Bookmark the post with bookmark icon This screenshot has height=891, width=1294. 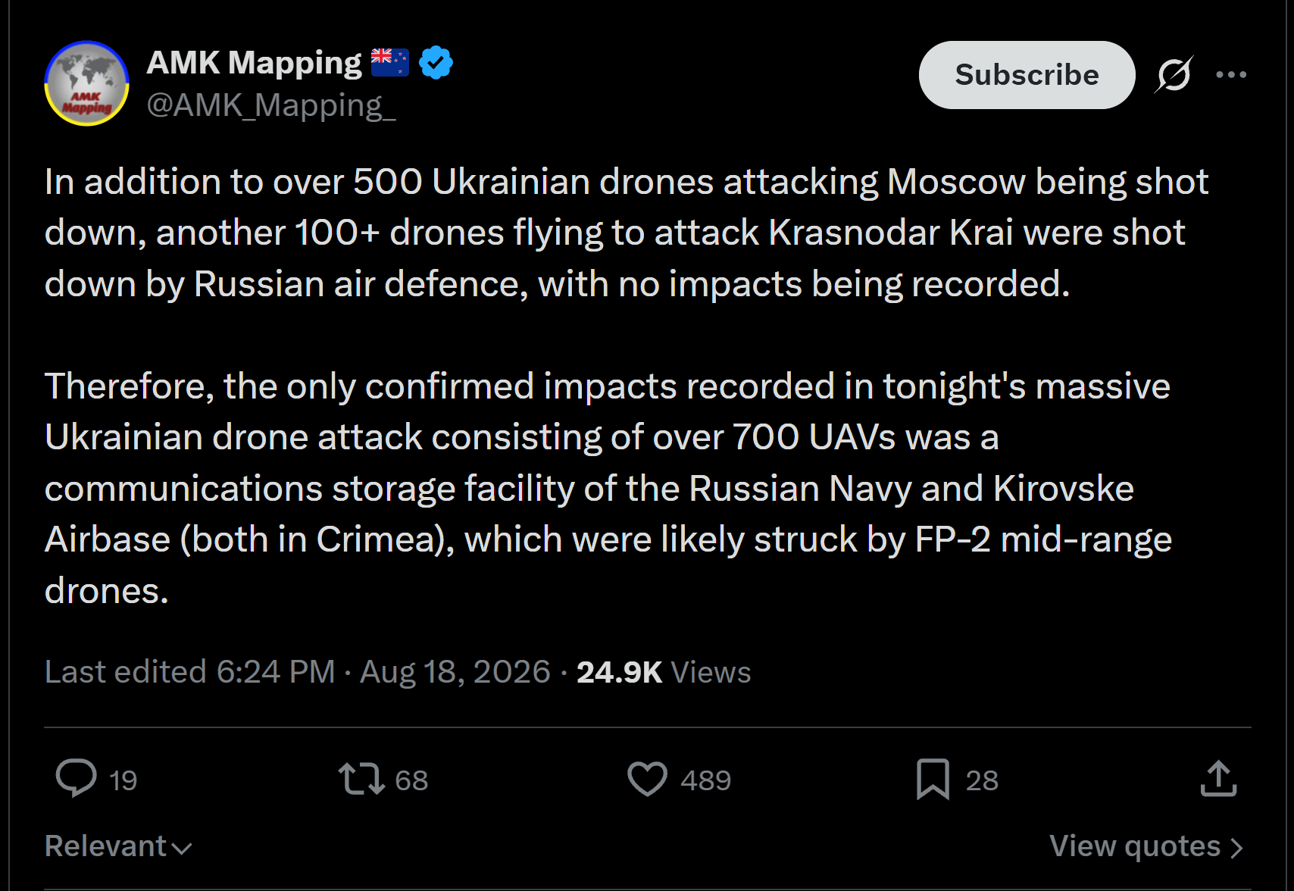(x=933, y=779)
